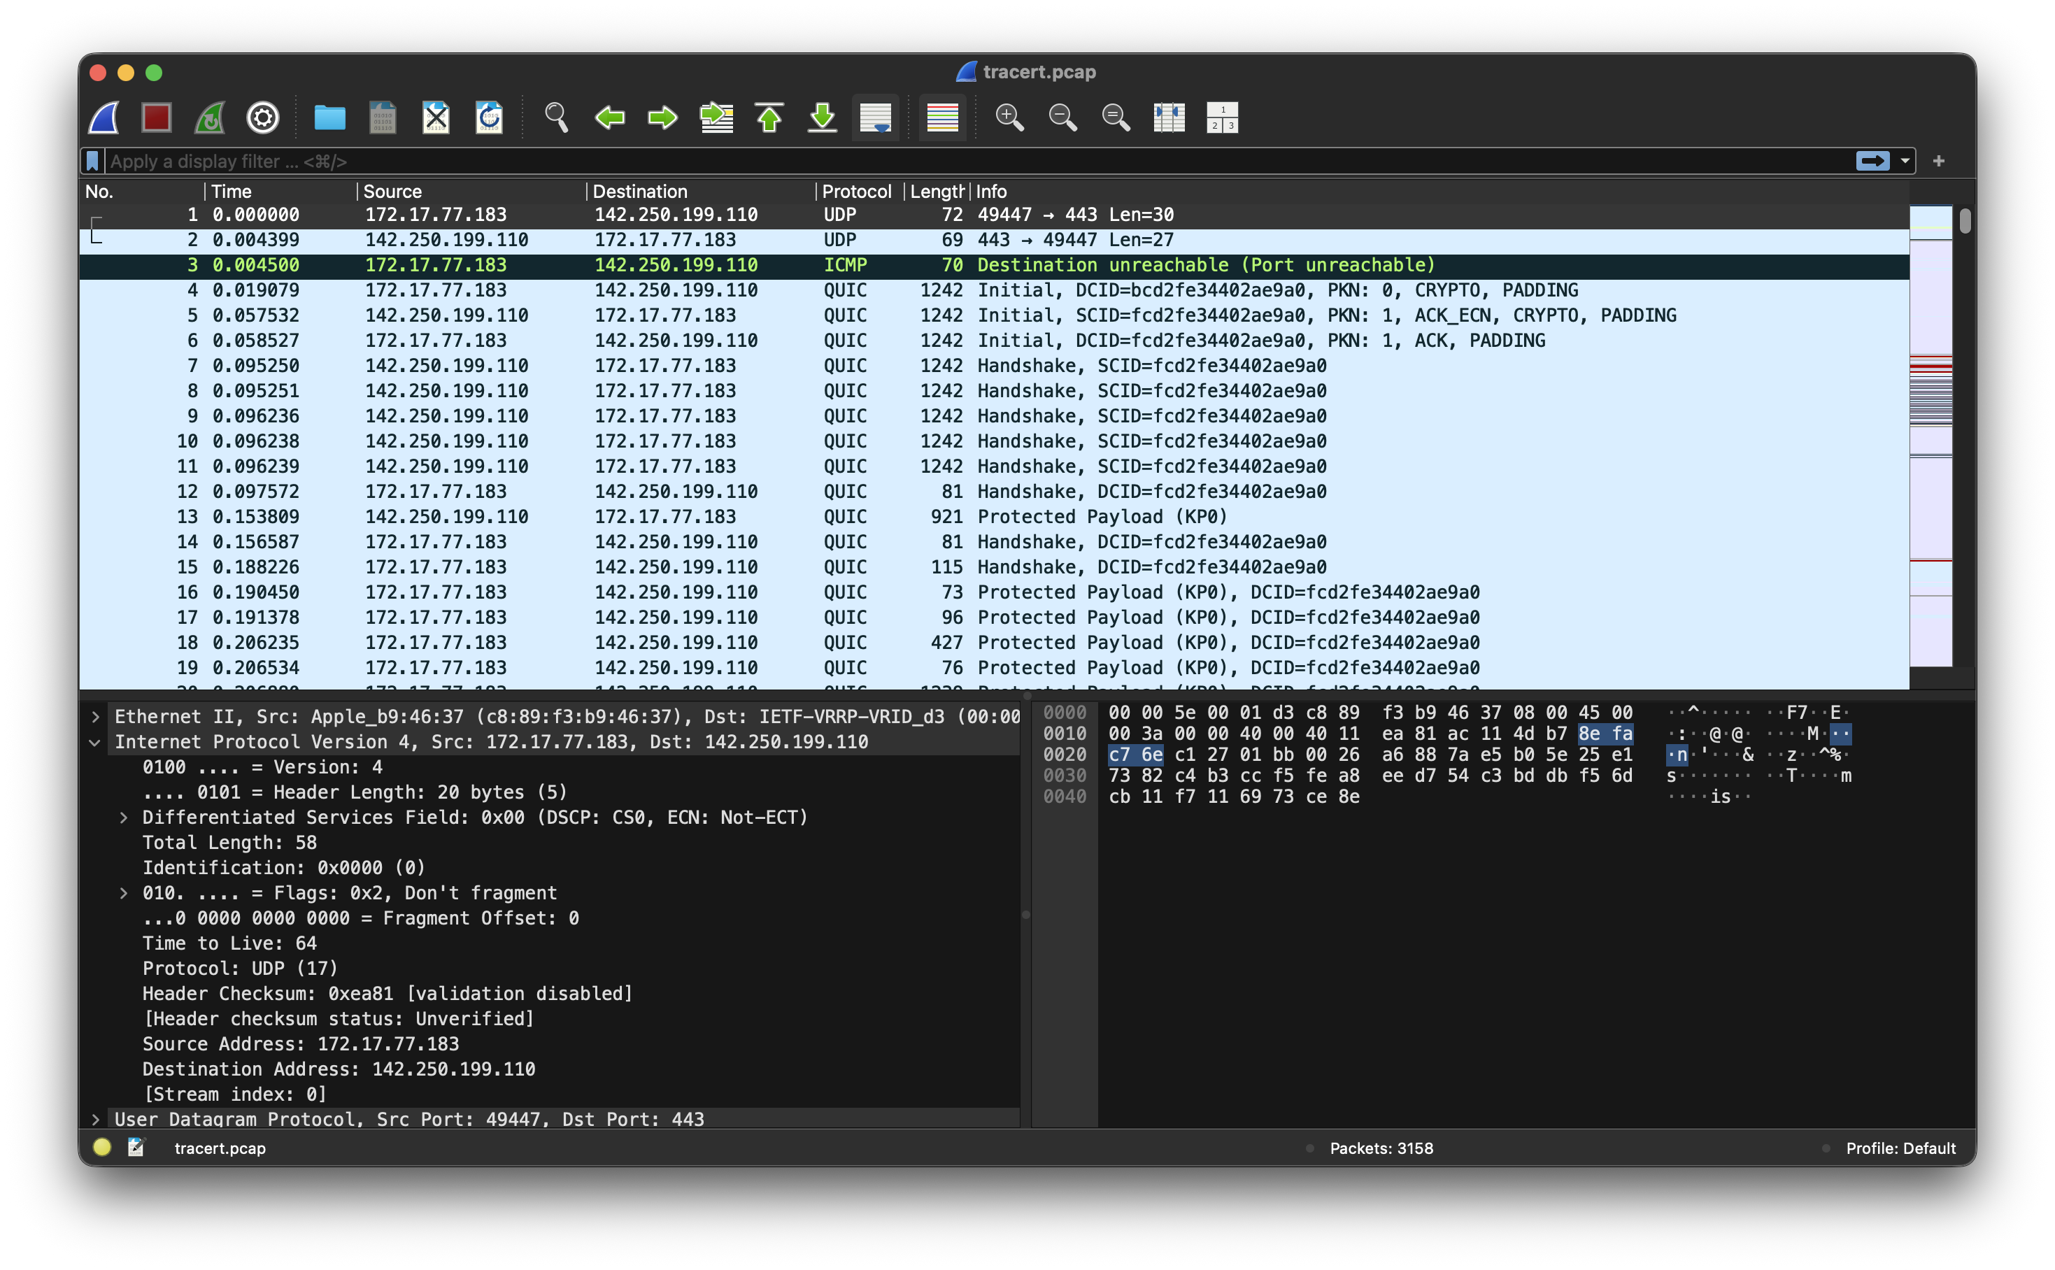Select packet 5 with ACK_ECN info

pyautogui.click(x=994, y=316)
